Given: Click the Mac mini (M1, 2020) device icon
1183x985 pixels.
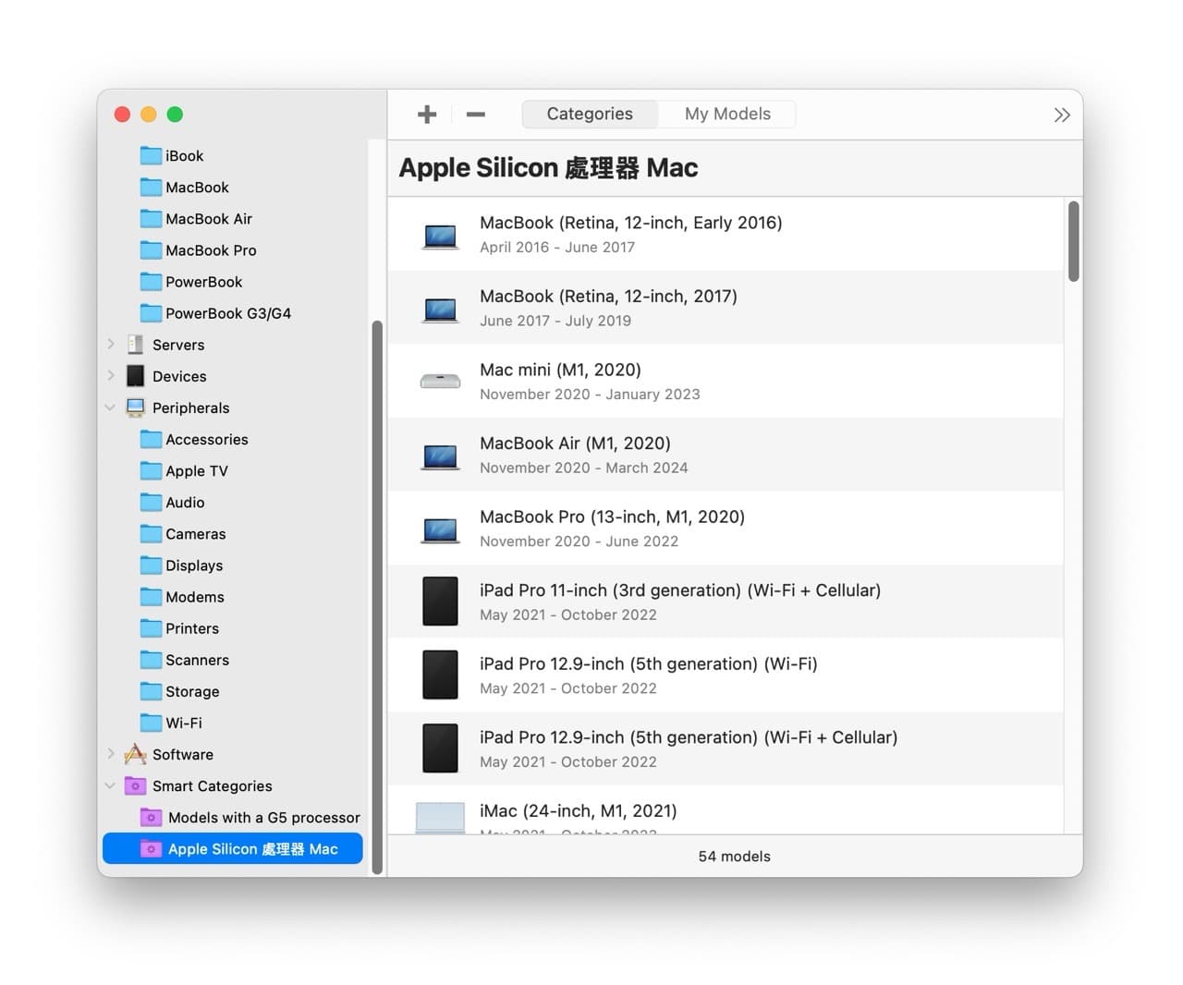Looking at the screenshot, I should (440, 381).
